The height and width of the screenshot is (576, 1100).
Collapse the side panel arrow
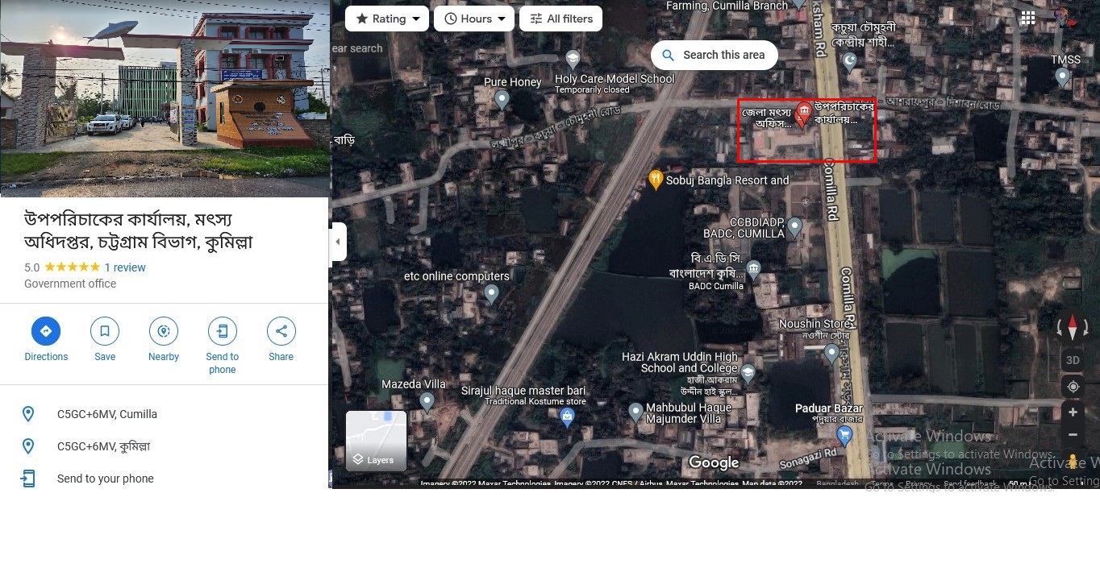click(x=338, y=242)
